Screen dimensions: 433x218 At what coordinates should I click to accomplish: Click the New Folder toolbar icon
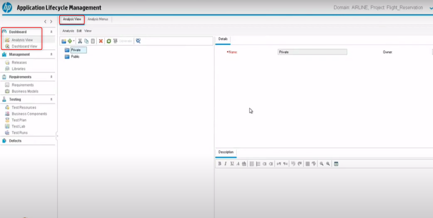[64, 41]
